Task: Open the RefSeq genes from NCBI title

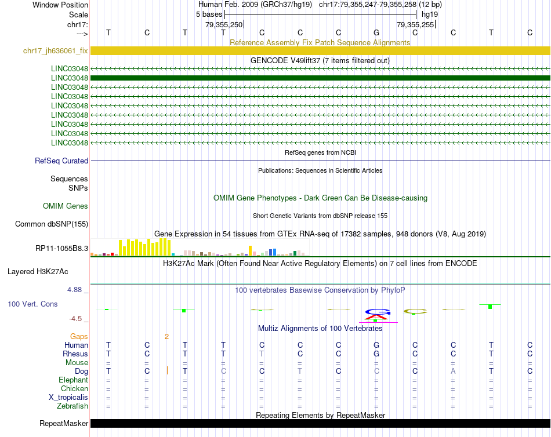Action: coord(320,152)
